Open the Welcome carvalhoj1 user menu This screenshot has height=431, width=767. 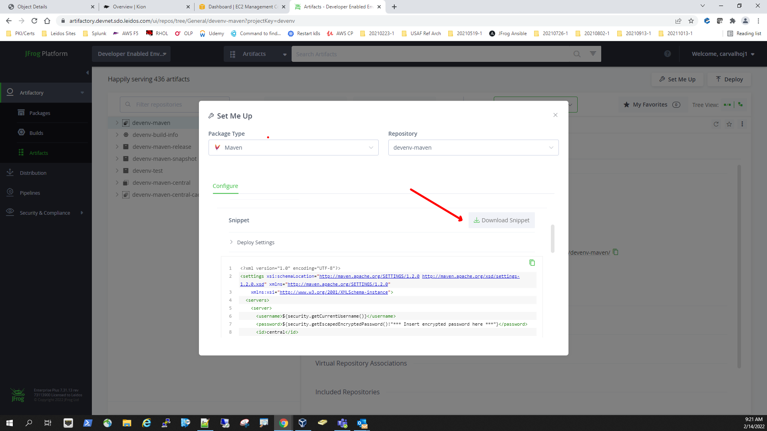723,54
